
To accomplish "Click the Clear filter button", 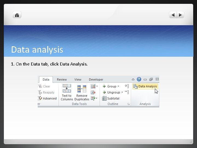I will 44,86.
